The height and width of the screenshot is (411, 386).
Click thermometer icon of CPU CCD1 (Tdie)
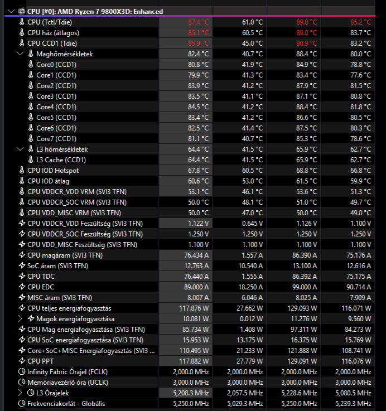[x=22, y=43]
